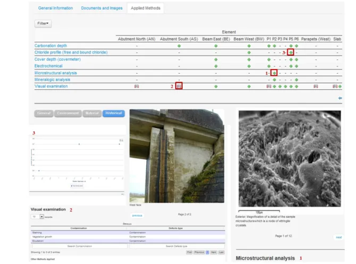Image resolution: width=356 pixels, height=264 pixels.
Task: Select the Vegetation growth table row
Action: (x=128, y=236)
